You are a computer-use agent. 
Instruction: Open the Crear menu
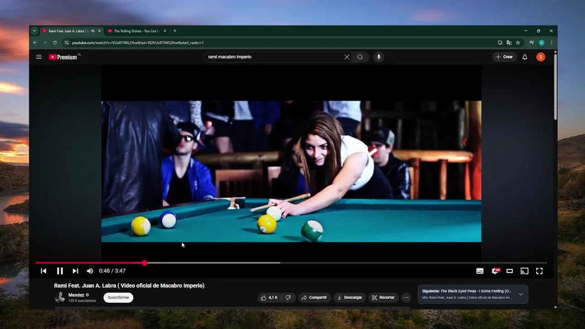(x=505, y=57)
